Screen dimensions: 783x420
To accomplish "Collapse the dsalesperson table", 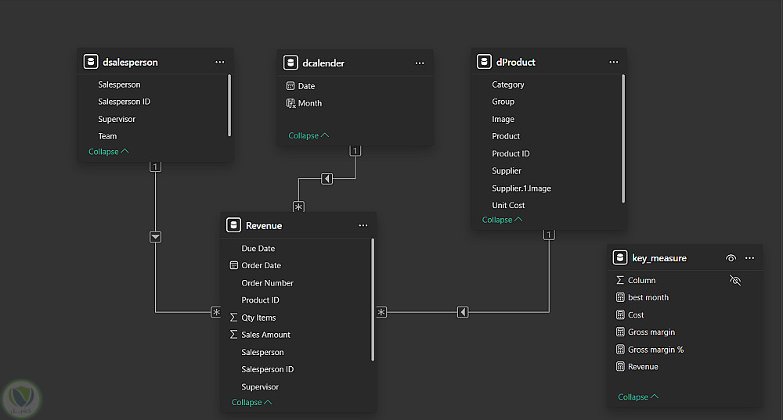I will pos(108,152).
